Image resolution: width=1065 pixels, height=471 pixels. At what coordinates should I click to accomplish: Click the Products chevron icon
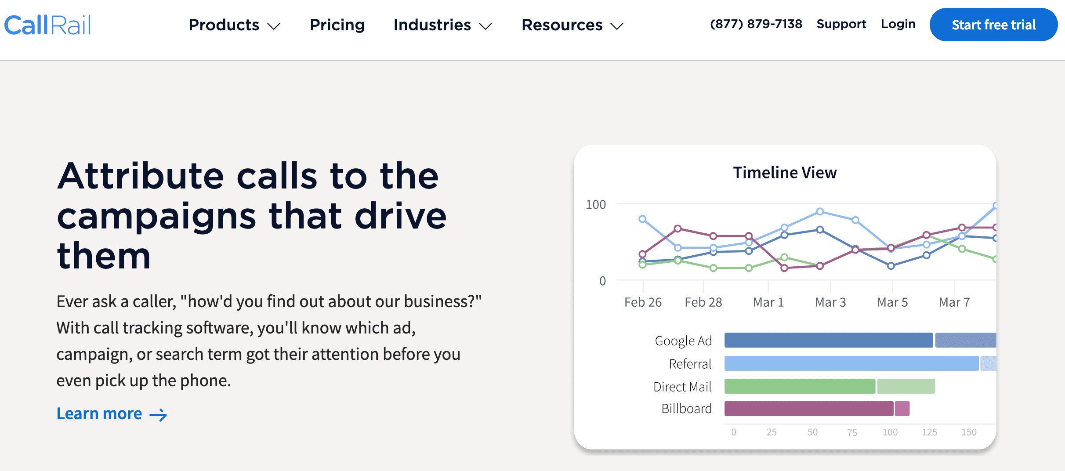[x=274, y=27]
